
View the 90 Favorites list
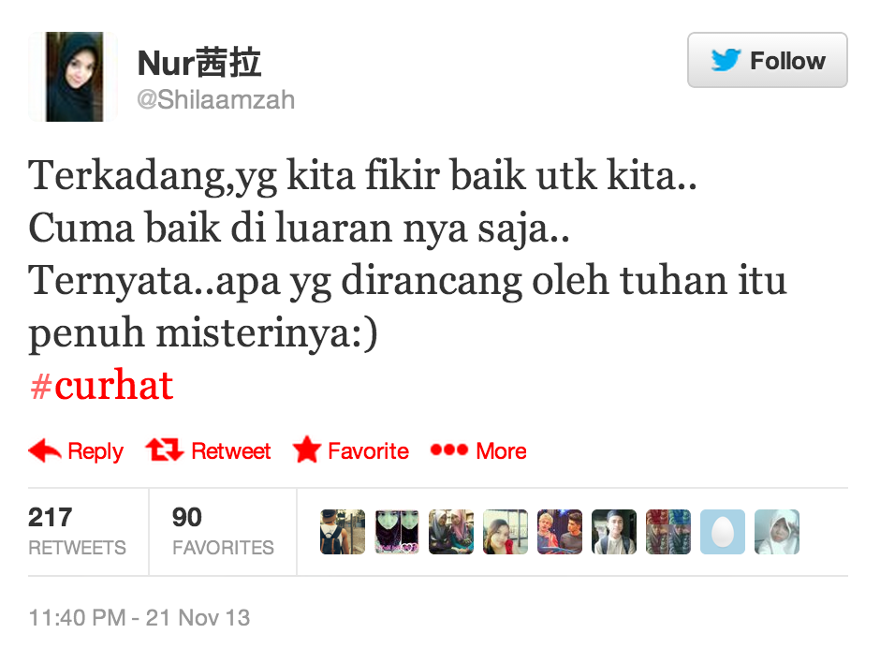[224, 531]
